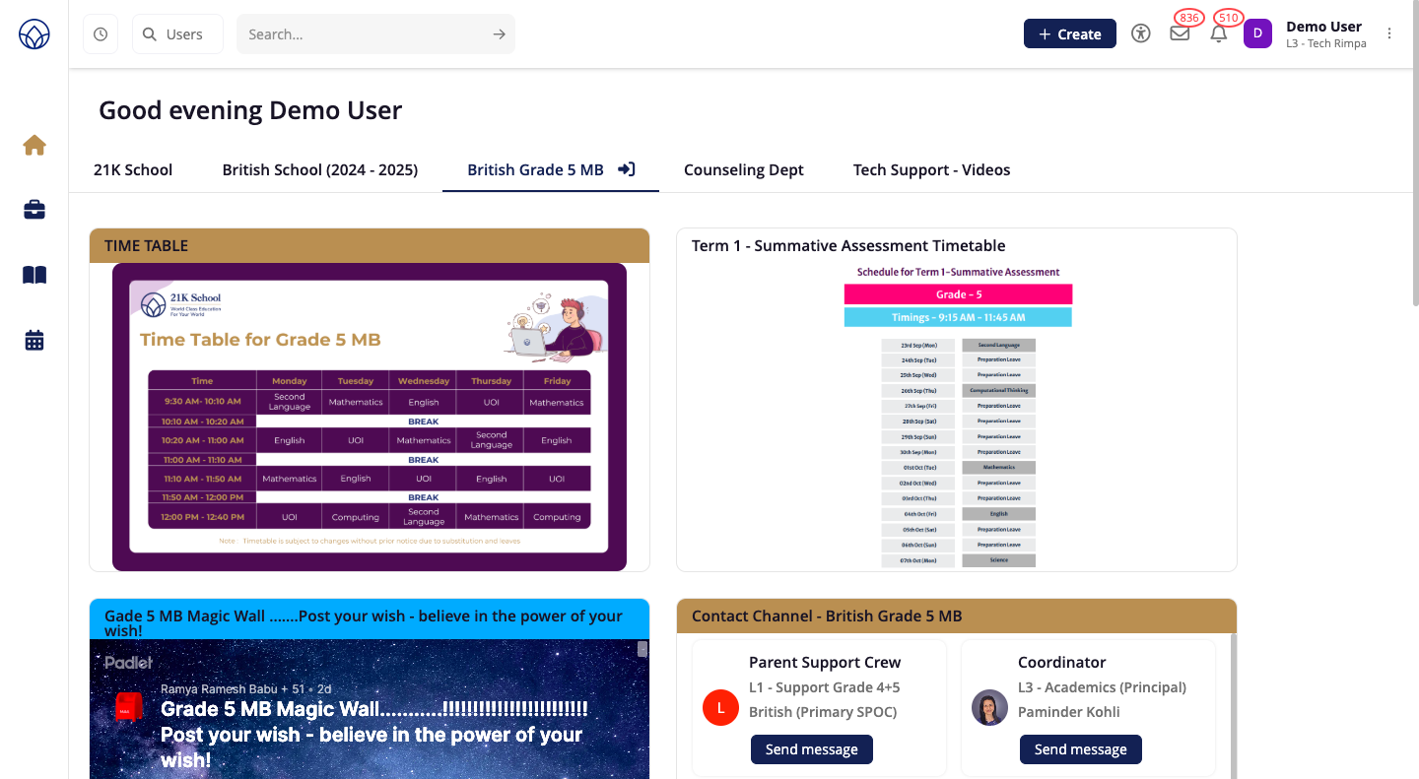Enter British Grade 5 MB via arrow icon
The height and width of the screenshot is (779, 1419).
[626, 169]
